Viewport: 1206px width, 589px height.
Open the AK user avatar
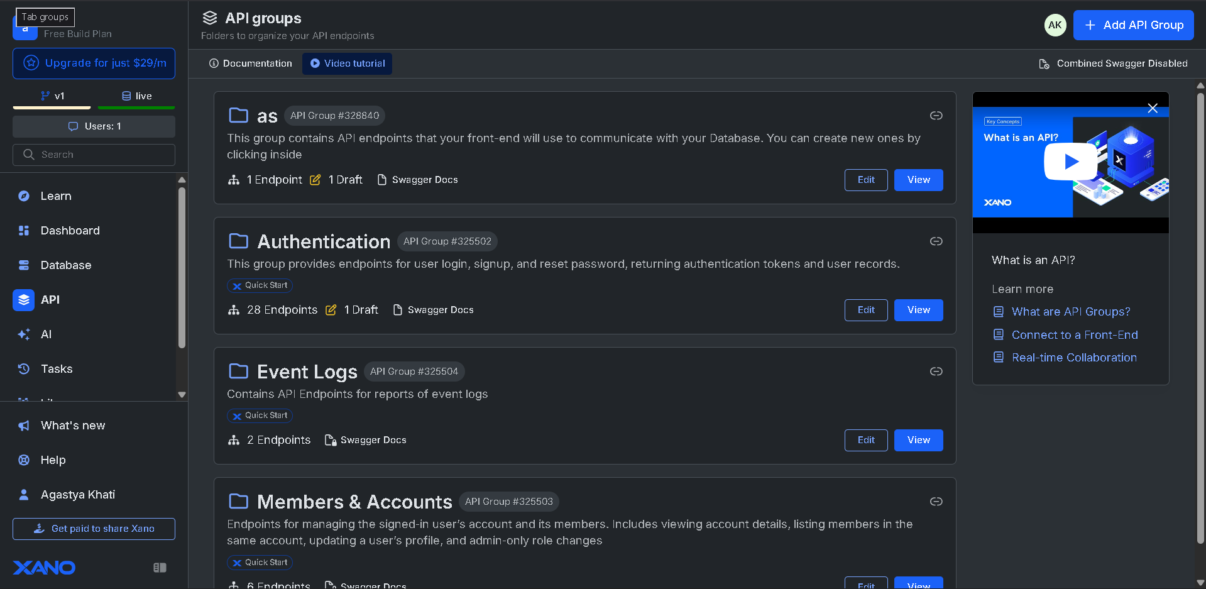coord(1055,25)
